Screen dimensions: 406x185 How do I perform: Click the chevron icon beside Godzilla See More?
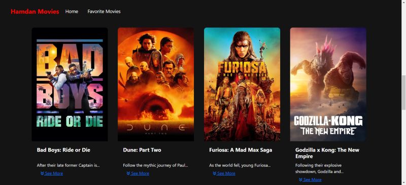[300, 179]
